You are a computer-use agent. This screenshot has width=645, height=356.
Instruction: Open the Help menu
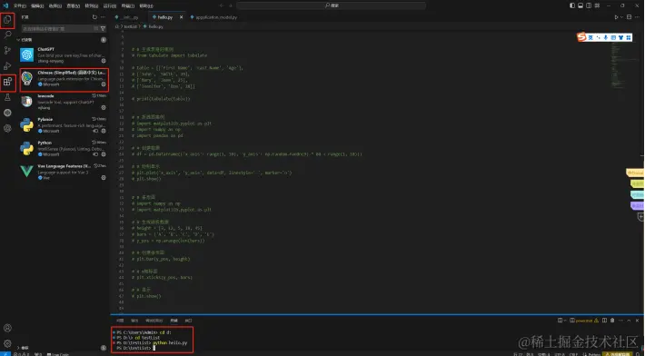(146, 5)
